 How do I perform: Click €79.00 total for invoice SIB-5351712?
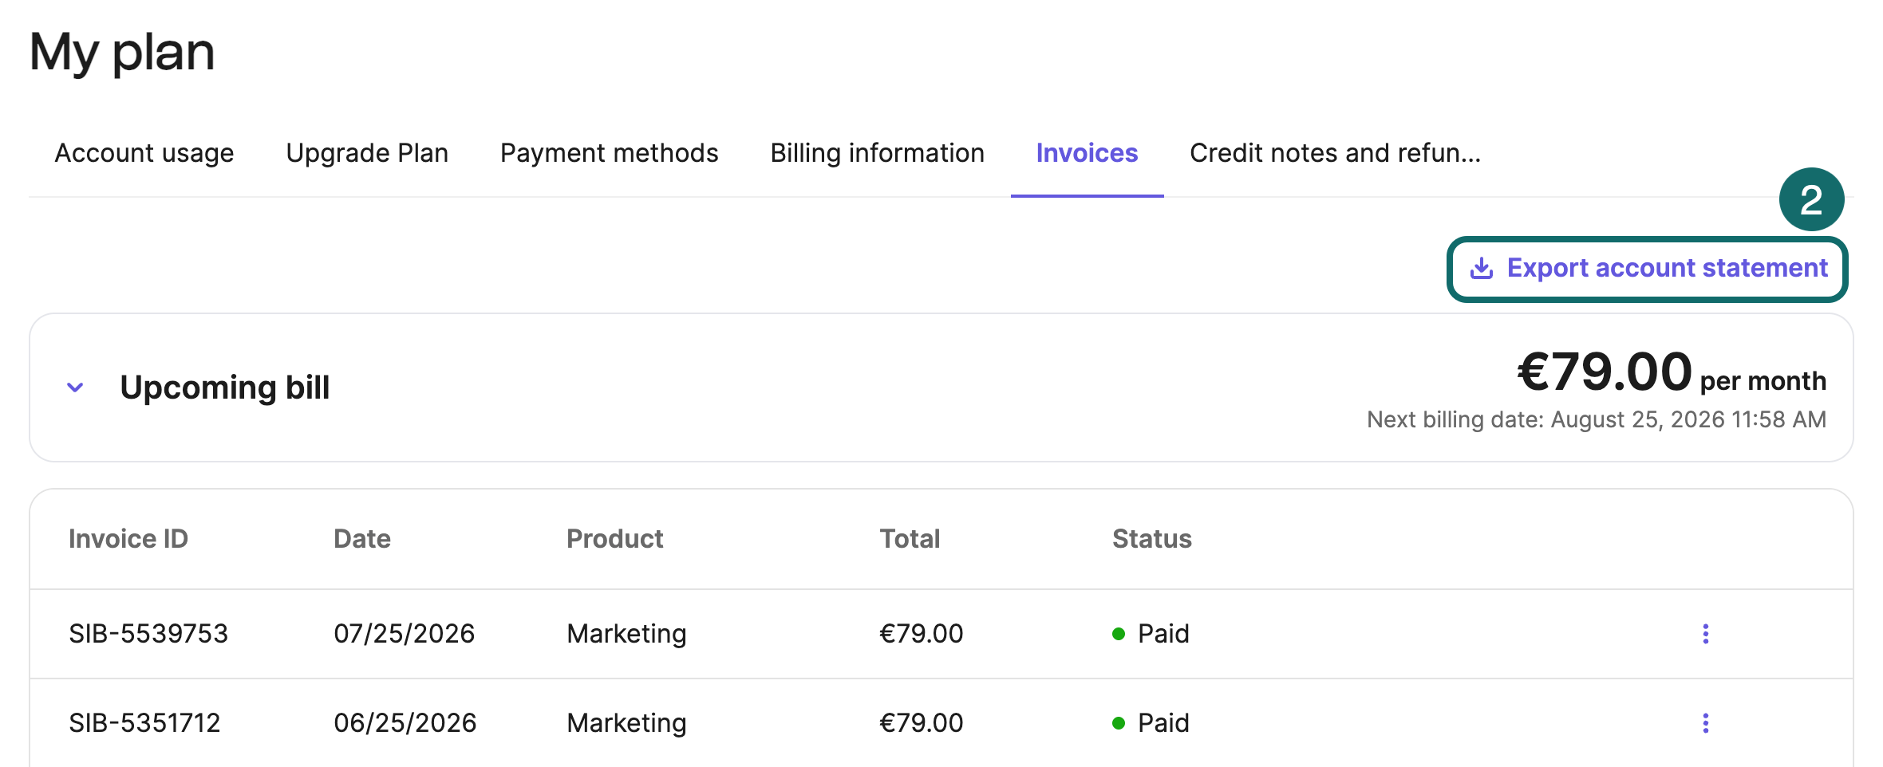921,723
